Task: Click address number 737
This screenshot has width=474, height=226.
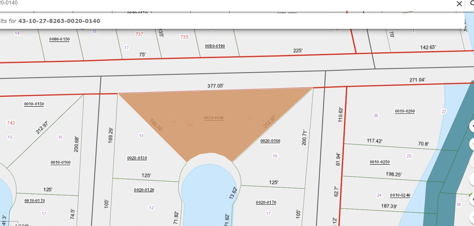Action: click(139, 34)
